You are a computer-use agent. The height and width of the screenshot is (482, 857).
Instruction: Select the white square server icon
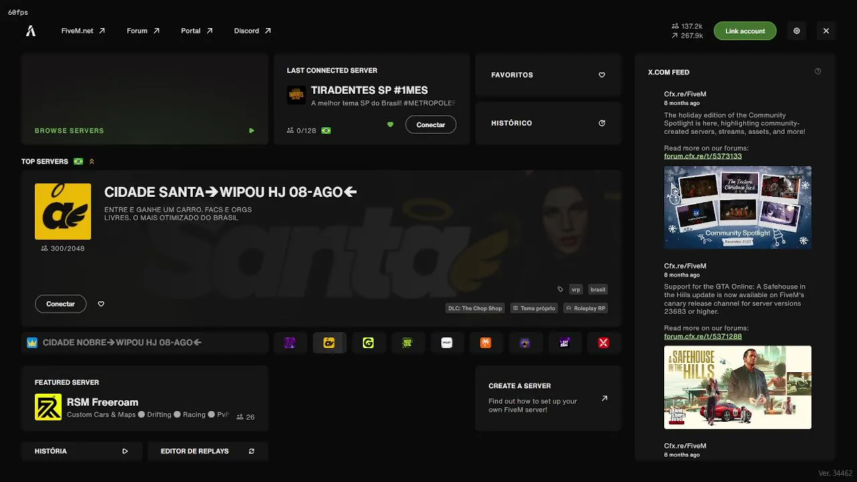point(447,343)
